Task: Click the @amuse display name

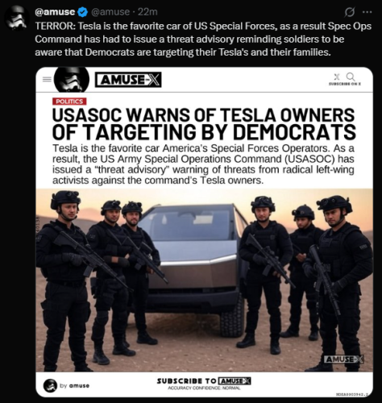Action: coord(55,12)
